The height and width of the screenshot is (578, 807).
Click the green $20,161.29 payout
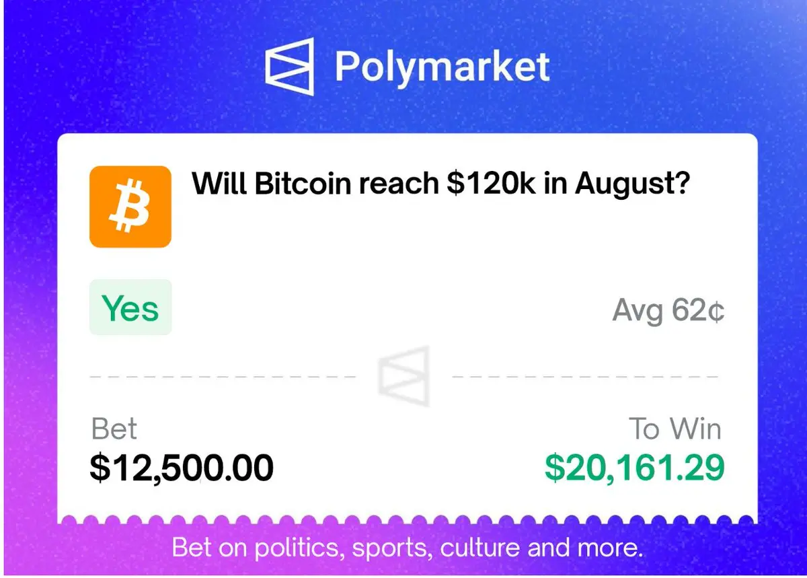point(634,468)
